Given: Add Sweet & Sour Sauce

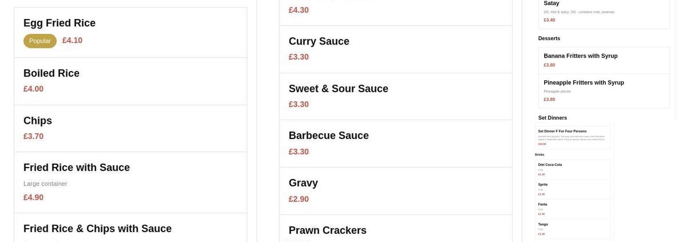Looking at the screenshot, I should [x=395, y=96].
